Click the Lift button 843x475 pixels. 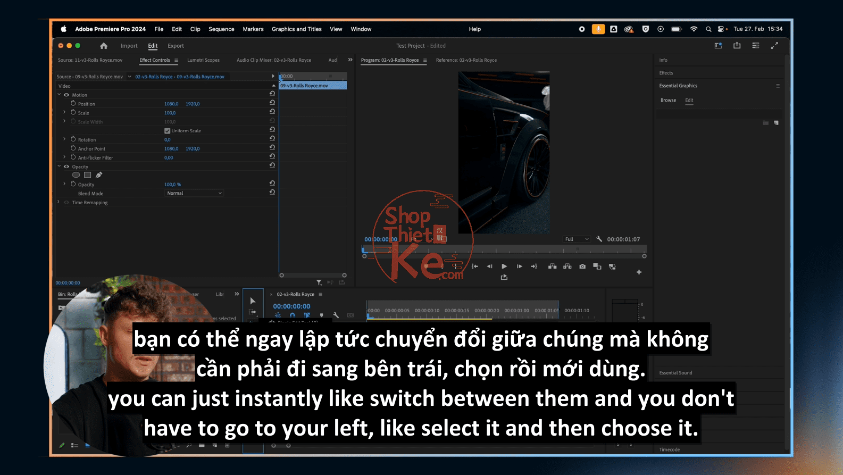pyautogui.click(x=553, y=266)
